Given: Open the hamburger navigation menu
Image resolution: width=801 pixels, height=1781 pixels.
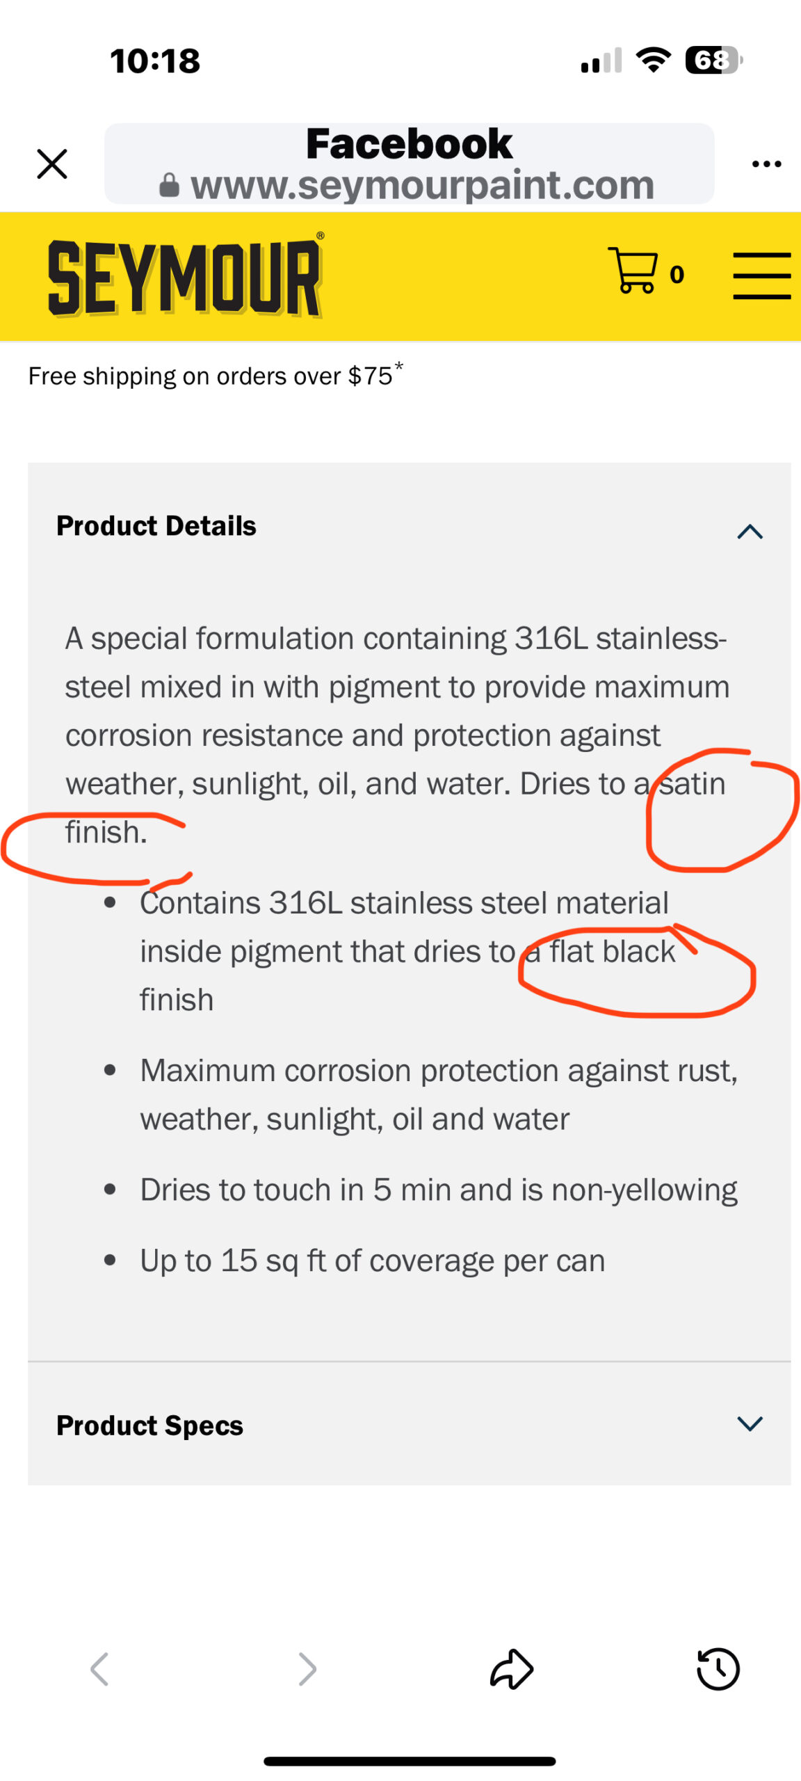Looking at the screenshot, I should coord(762,276).
